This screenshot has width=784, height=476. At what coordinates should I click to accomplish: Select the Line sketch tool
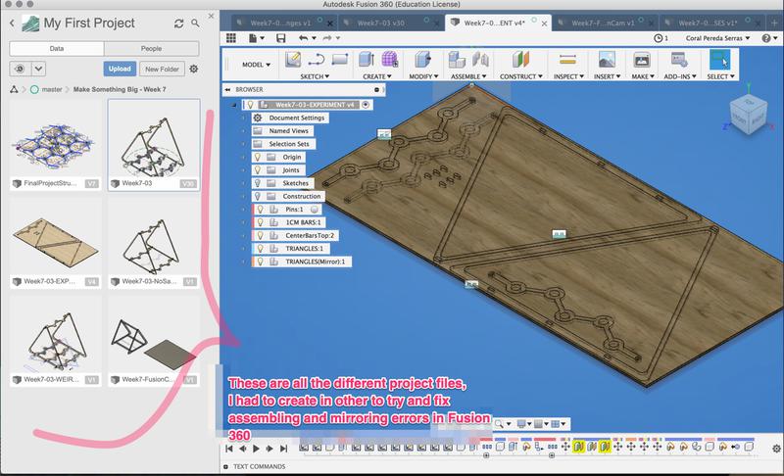(x=316, y=60)
